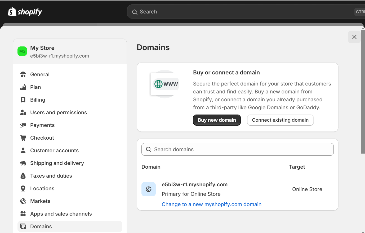The width and height of the screenshot is (365, 233).
Task: Click the Checkout cart icon
Action: point(23,138)
